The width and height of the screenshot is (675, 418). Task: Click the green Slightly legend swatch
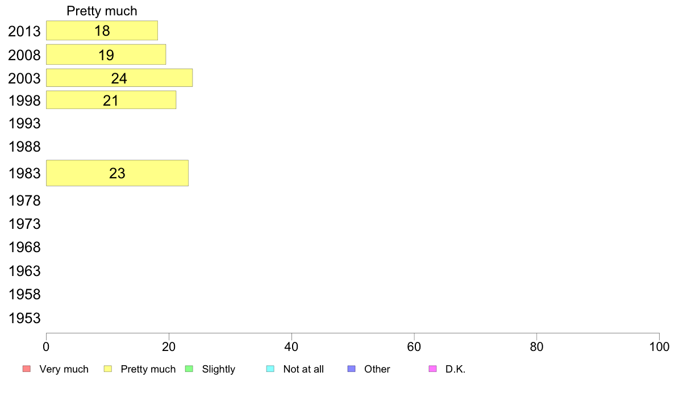tap(189, 369)
